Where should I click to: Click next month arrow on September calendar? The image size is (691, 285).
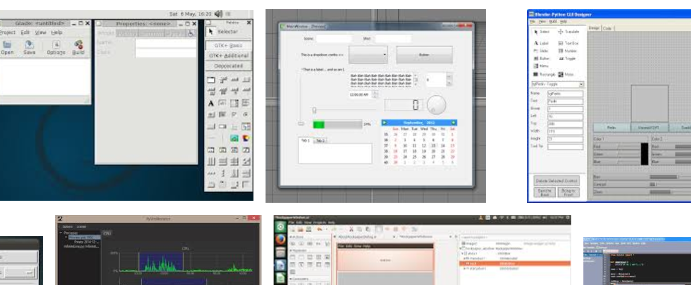[x=453, y=122]
